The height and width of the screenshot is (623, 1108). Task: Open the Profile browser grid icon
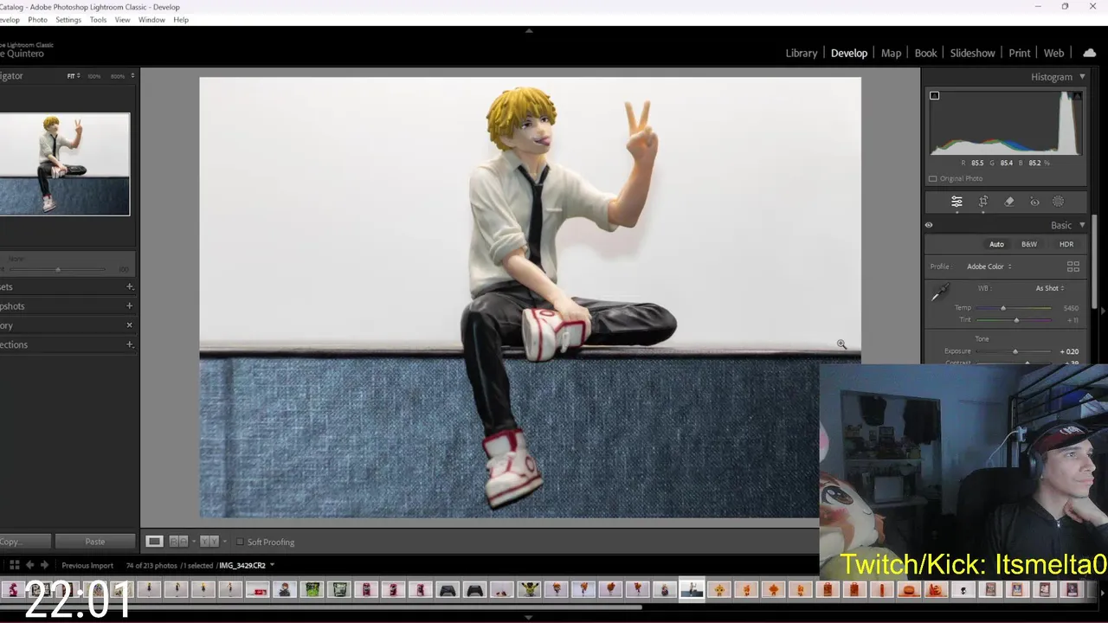pyautogui.click(x=1073, y=267)
